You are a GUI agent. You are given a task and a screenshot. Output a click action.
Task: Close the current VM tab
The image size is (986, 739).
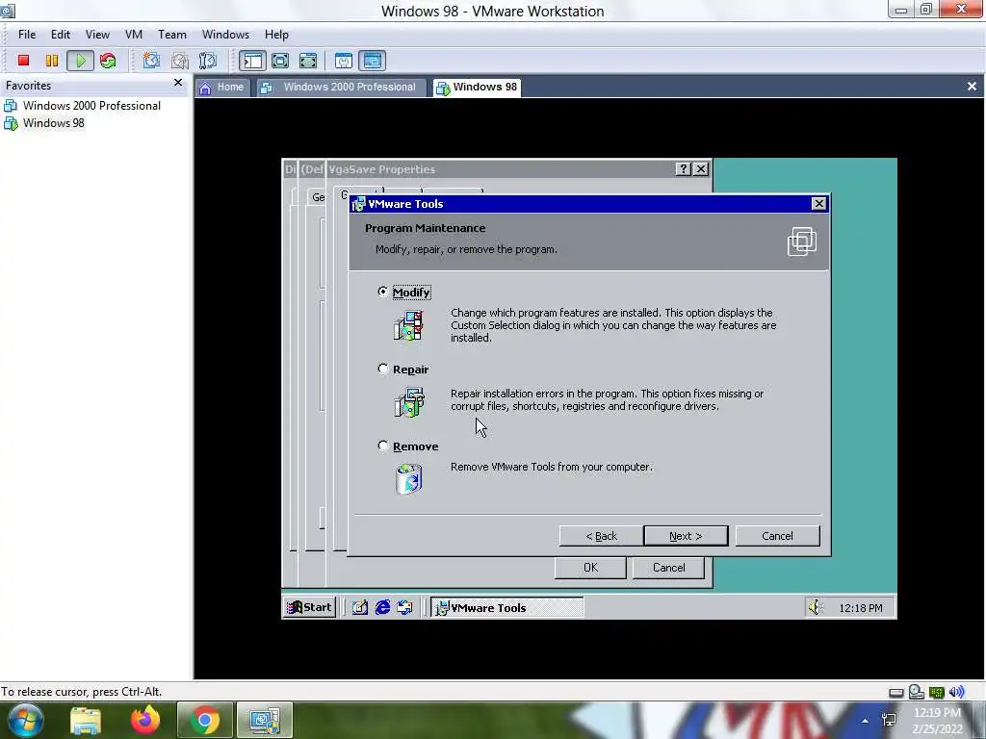pyautogui.click(x=972, y=86)
